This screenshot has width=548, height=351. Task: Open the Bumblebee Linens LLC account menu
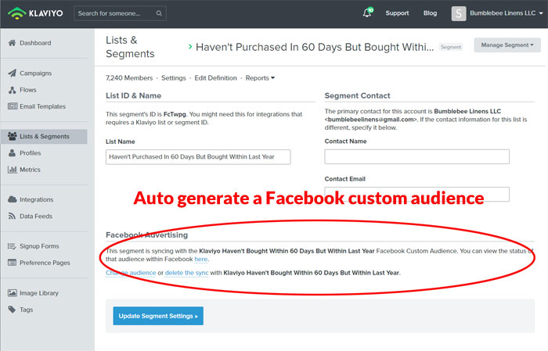pyautogui.click(x=506, y=13)
